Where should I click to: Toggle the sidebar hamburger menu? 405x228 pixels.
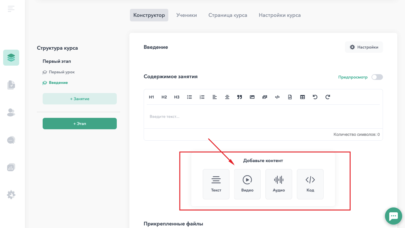tap(11, 9)
